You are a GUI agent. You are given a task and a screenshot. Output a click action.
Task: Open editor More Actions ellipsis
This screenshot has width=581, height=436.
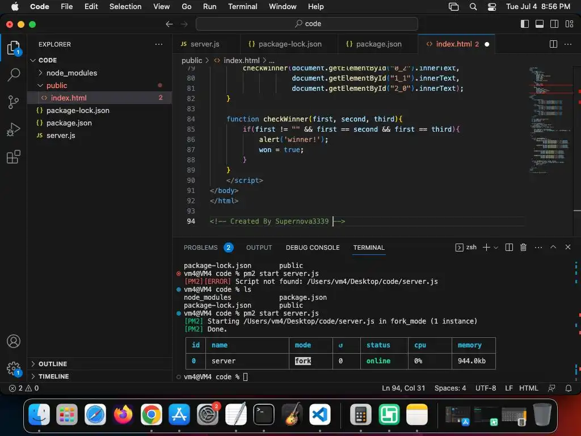pos(567,44)
